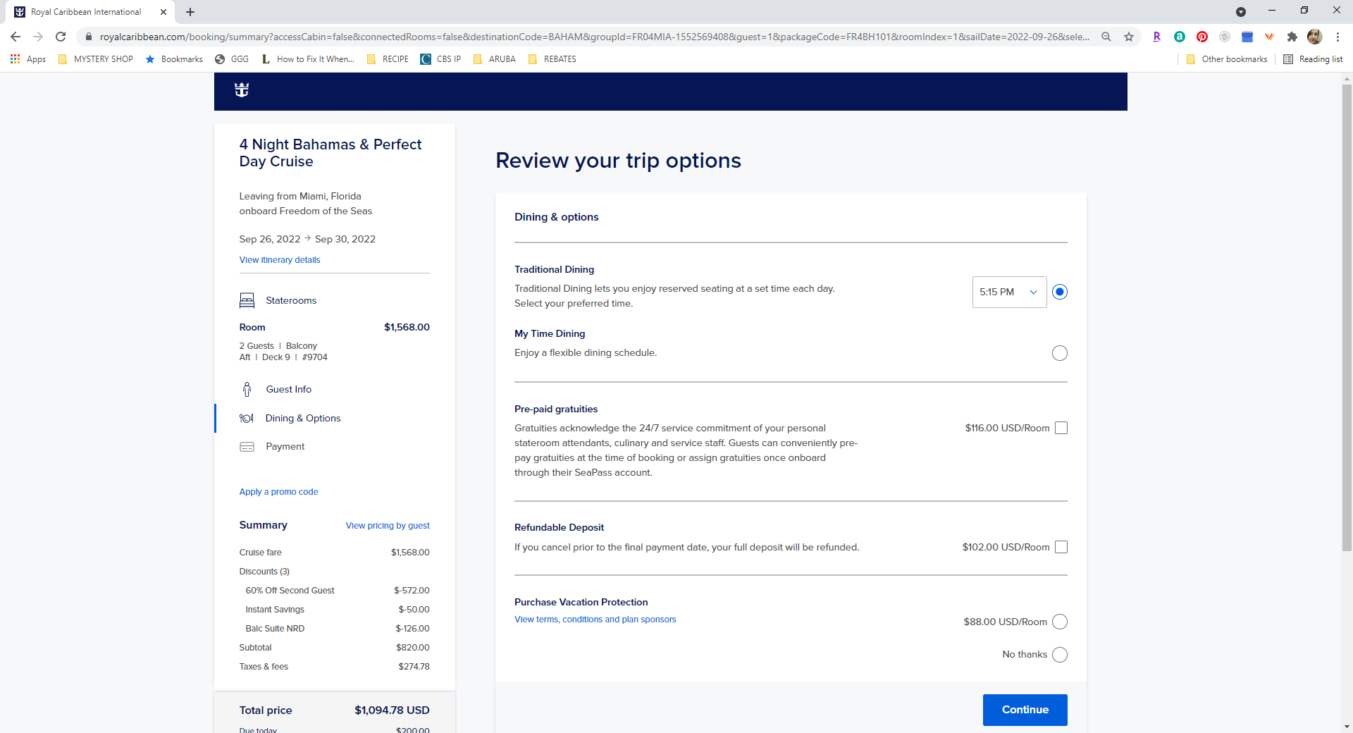1353x733 pixels.
Task: Click the Total price $1,094.78 USD amount
Action: 392,710
